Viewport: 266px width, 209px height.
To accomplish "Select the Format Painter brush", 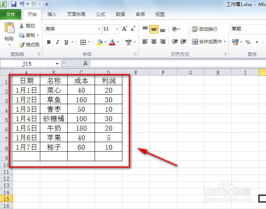I will [x=22, y=44].
